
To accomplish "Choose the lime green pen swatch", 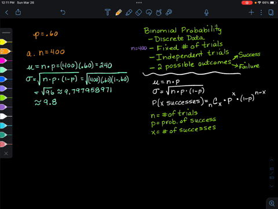I will pyautogui.click(x=6, y=98).
